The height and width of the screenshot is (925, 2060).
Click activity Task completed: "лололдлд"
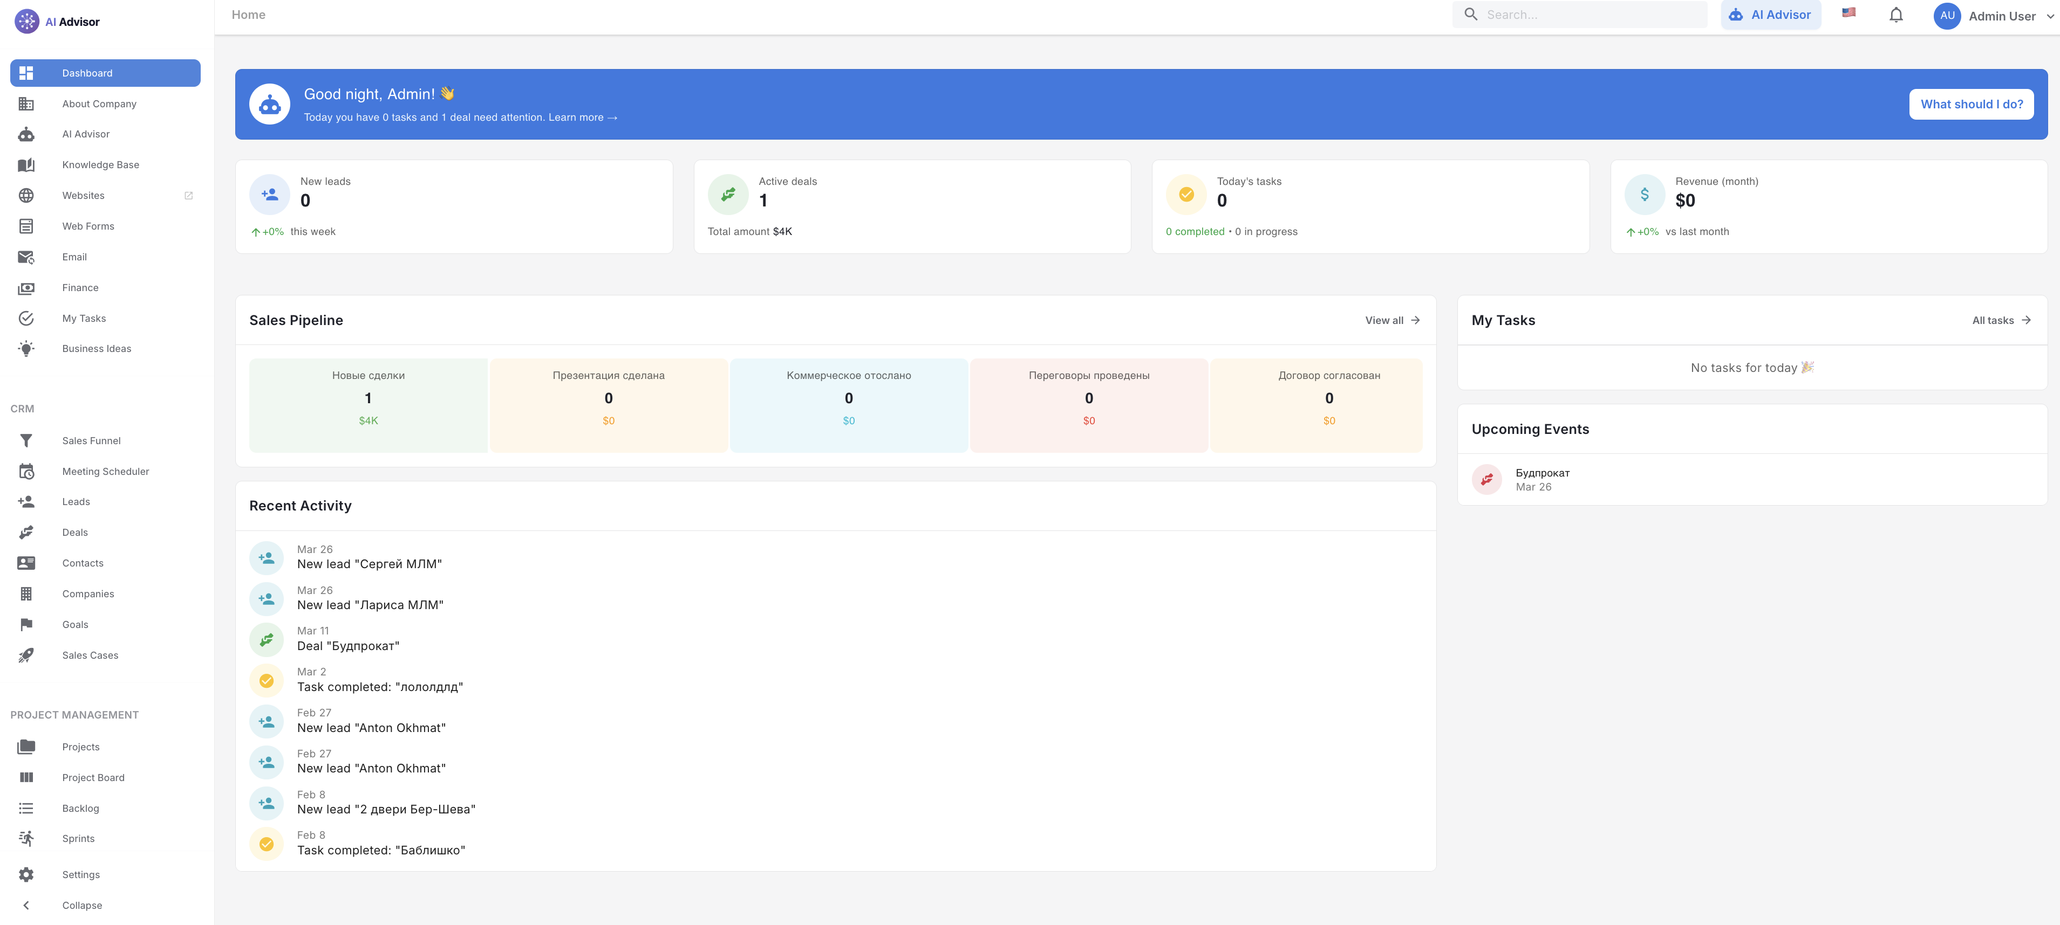[380, 687]
